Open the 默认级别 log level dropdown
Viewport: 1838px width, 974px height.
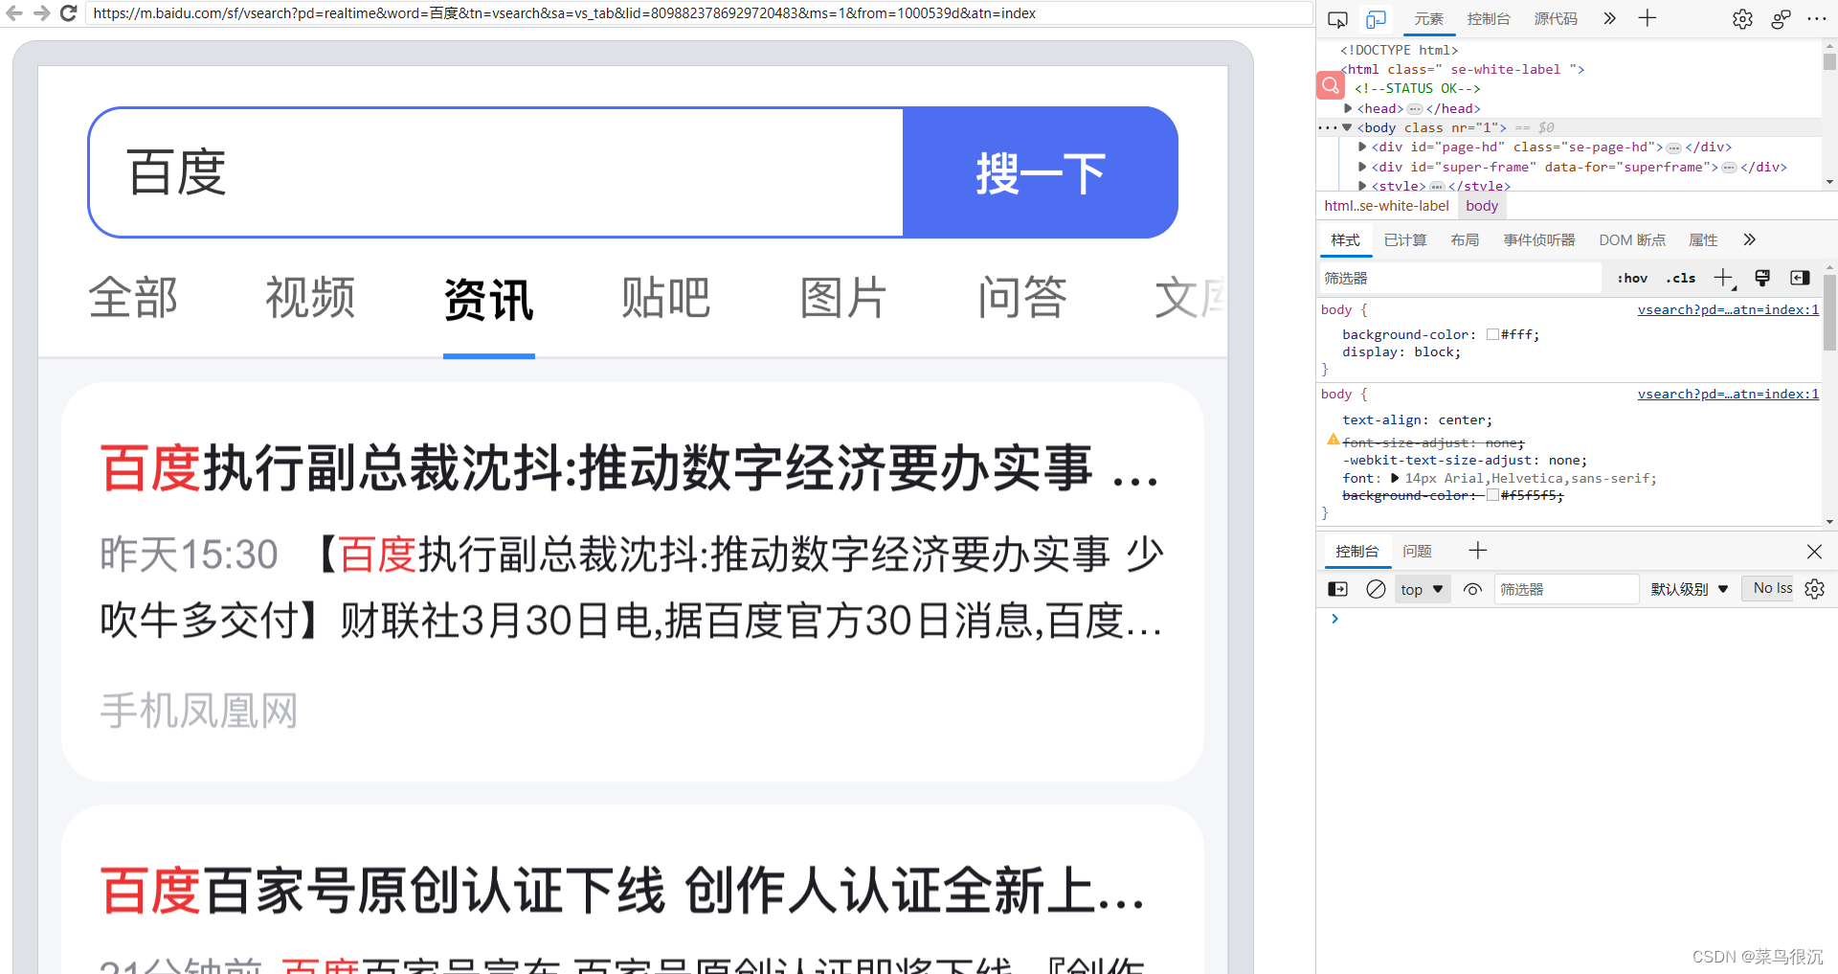click(x=1689, y=589)
